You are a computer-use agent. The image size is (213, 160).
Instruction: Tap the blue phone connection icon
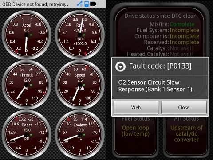tap(87, 4)
